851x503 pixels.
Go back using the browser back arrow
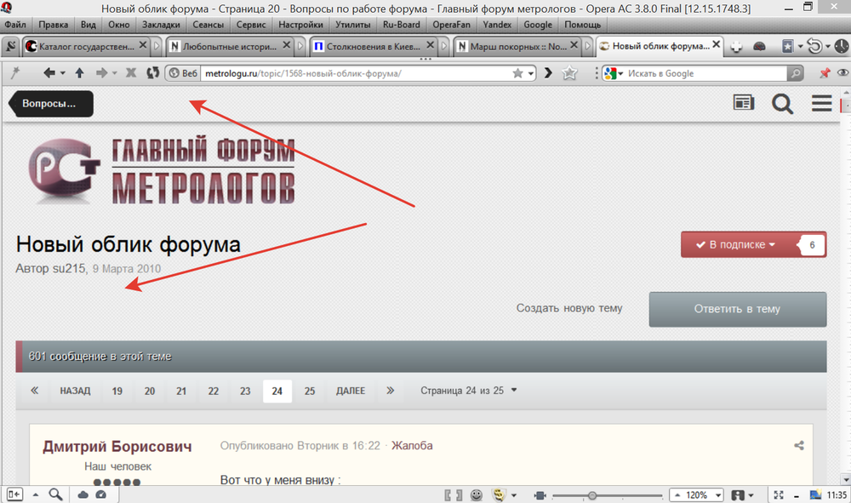pyautogui.click(x=49, y=73)
